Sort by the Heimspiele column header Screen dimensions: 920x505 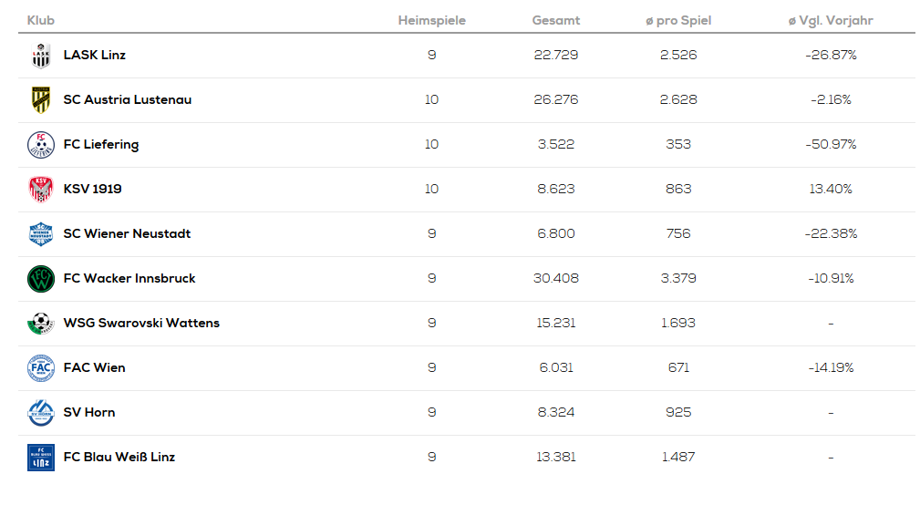(431, 20)
